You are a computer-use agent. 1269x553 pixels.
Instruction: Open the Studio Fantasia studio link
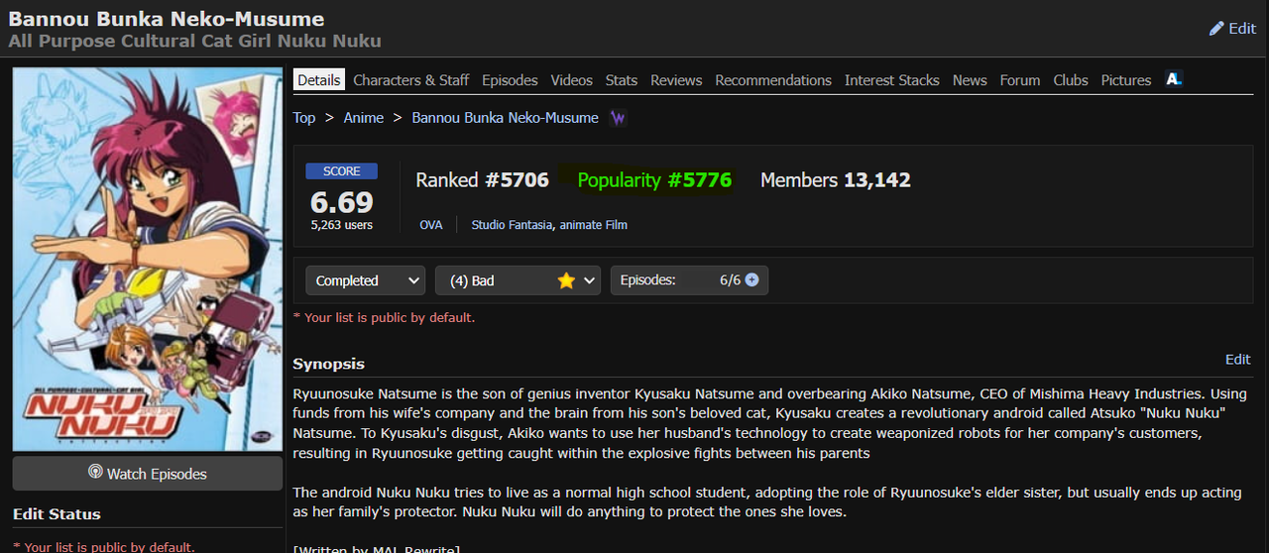click(x=513, y=225)
